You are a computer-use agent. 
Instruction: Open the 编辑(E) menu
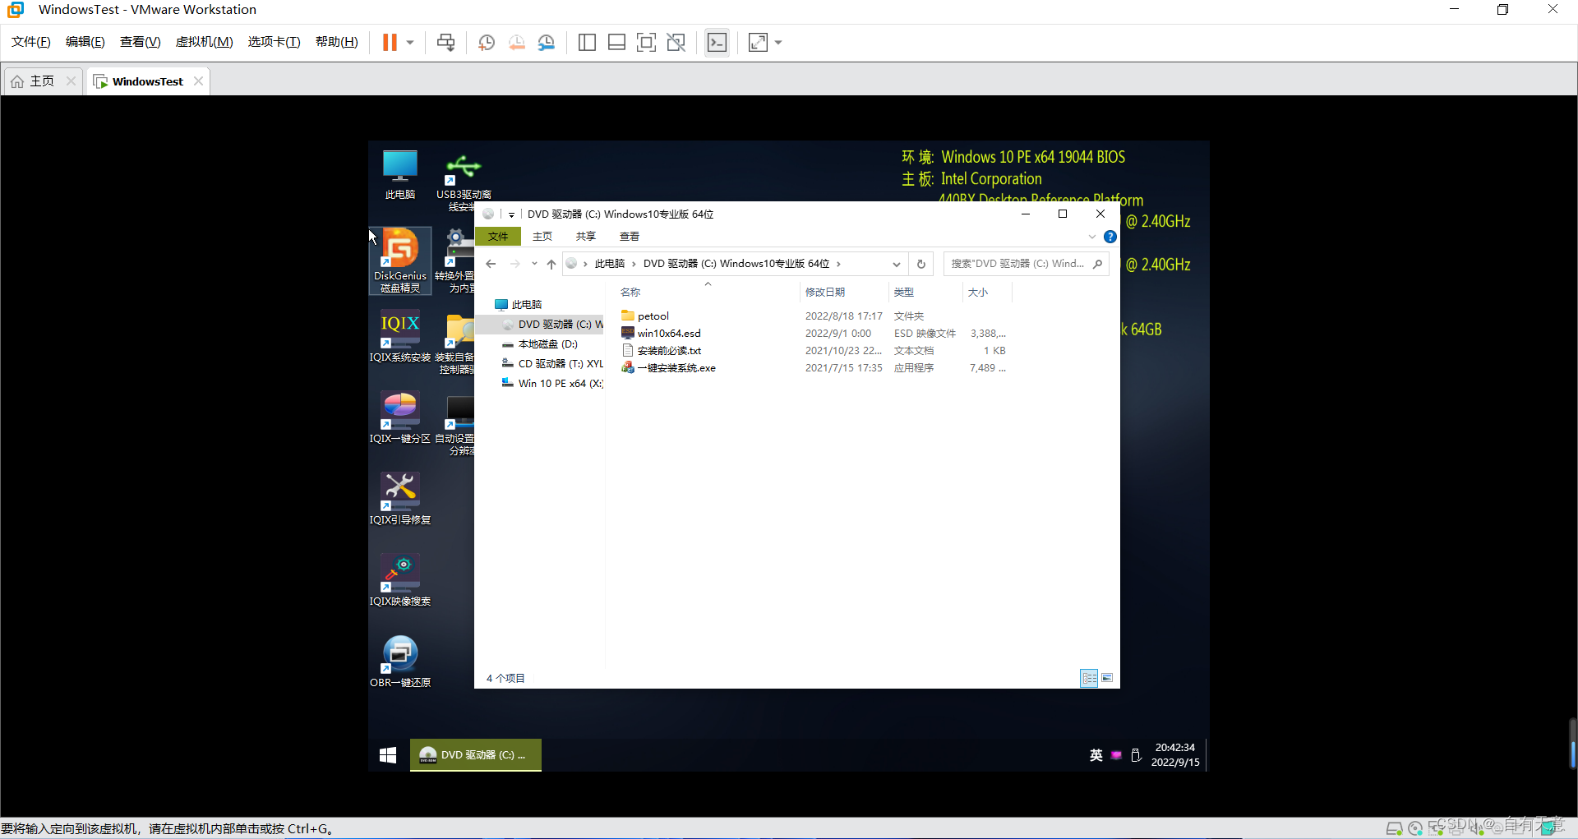point(85,42)
